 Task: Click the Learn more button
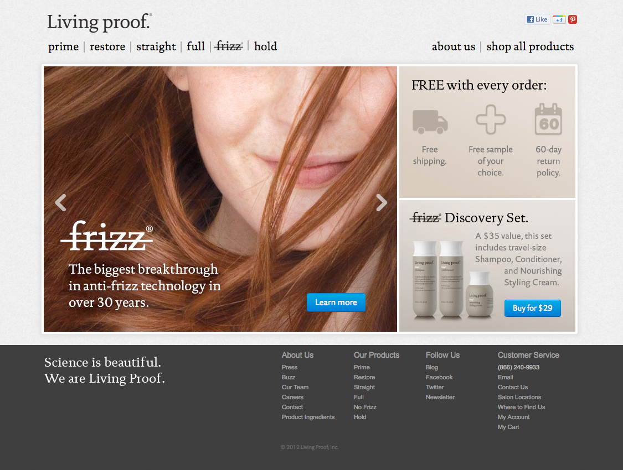[x=336, y=302]
